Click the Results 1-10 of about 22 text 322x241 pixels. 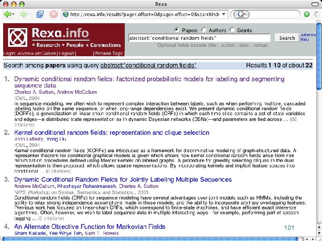[279, 65]
